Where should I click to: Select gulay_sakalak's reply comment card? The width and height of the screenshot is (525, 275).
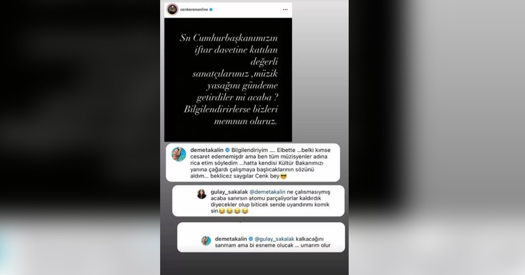[259, 201]
